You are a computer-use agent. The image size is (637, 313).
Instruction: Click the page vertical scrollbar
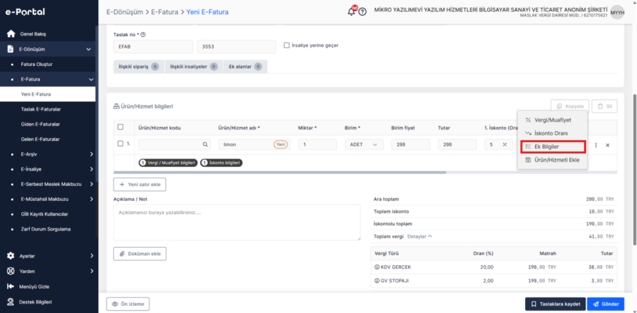tap(635, 171)
